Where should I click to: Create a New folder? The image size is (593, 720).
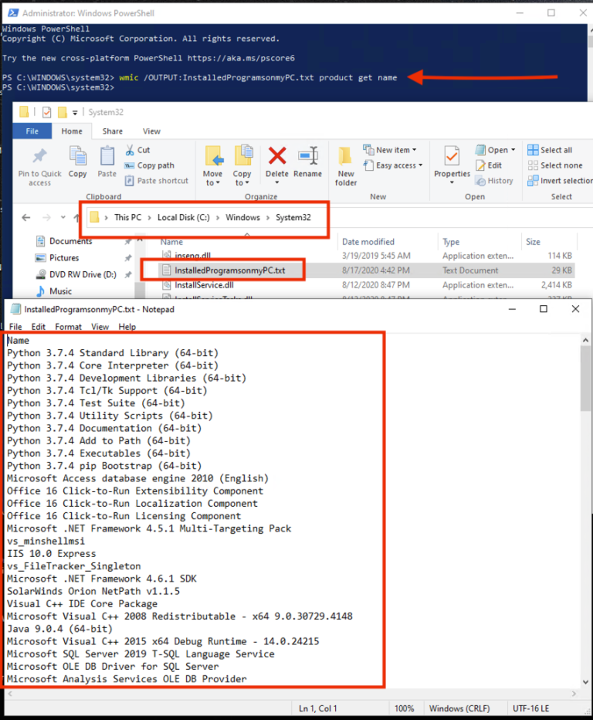click(346, 166)
